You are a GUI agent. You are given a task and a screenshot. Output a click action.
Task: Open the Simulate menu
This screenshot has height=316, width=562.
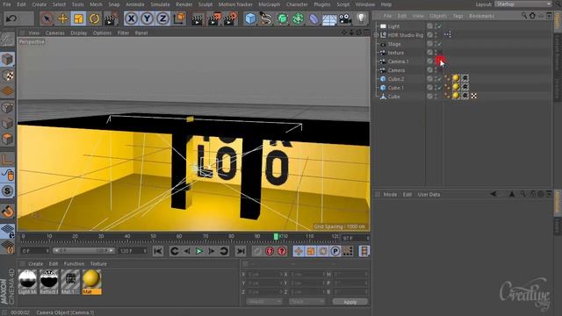pos(160,4)
